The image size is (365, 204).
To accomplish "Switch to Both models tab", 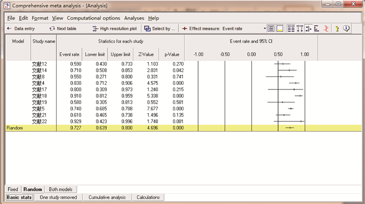I will pyautogui.click(x=61, y=189).
